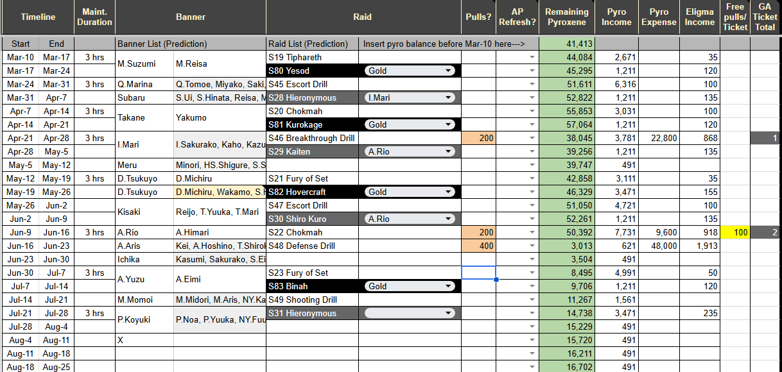Screen dimensions: 782x372
Task: Open the I.Mari dropdown beside S28 Hieronymous
Action: [409, 97]
